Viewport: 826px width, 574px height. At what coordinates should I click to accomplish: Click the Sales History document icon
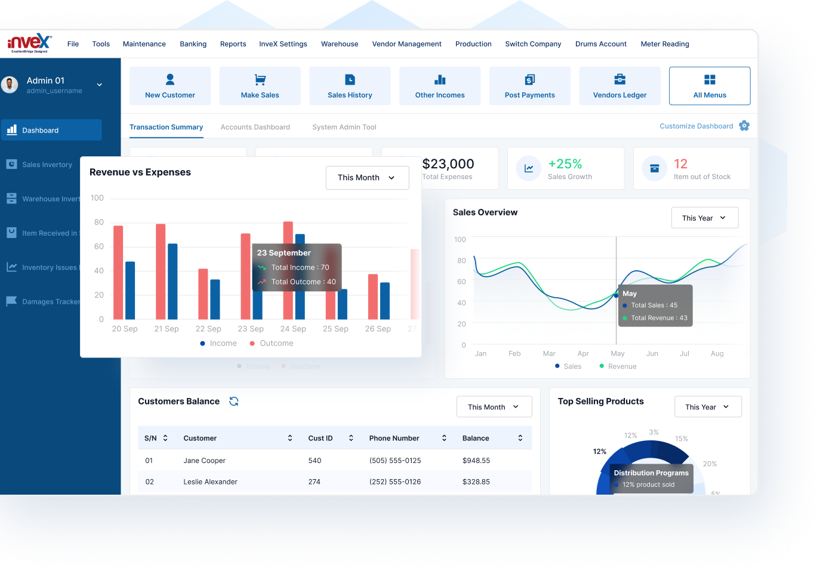click(x=350, y=79)
